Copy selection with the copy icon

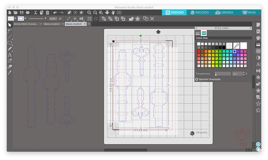41,13
